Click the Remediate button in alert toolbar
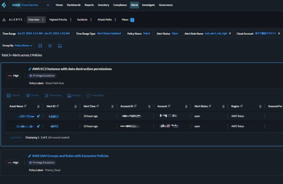The width and height of the screenshot is (283, 184). [52, 95]
